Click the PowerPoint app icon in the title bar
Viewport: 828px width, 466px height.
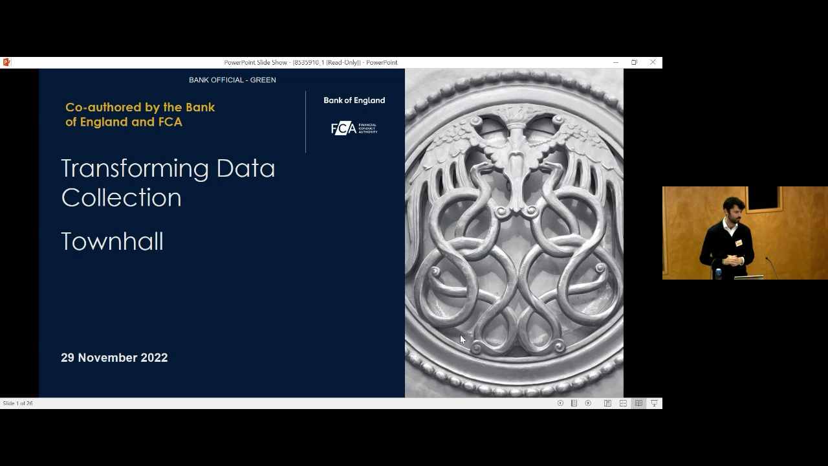click(x=6, y=62)
